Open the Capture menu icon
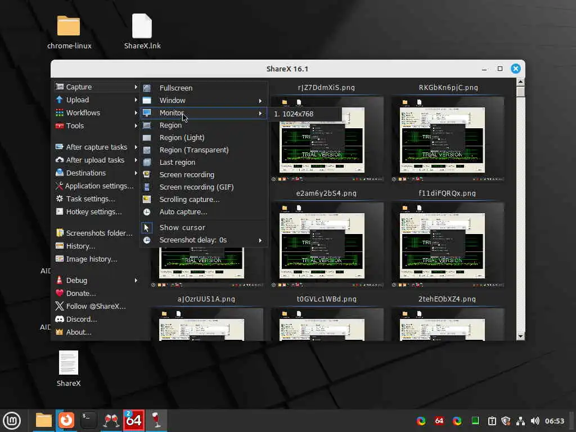The image size is (576, 432). pos(59,87)
